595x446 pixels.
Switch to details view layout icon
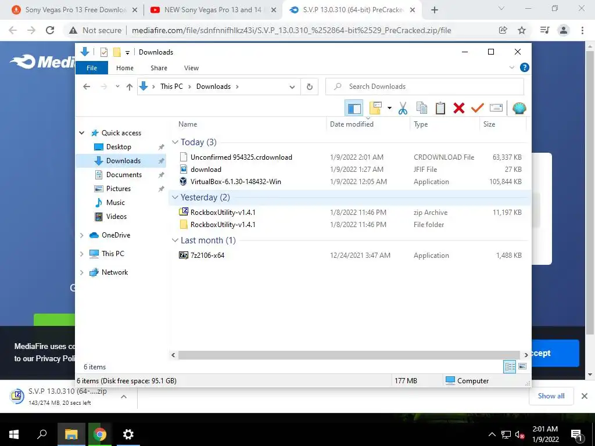tap(510, 367)
